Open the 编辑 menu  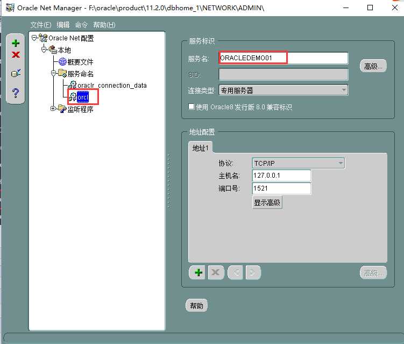[x=63, y=25]
